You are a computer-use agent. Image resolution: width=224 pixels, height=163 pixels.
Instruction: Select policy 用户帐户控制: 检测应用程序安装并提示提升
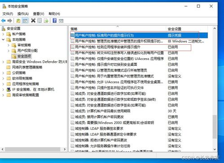[x=139, y=47]
